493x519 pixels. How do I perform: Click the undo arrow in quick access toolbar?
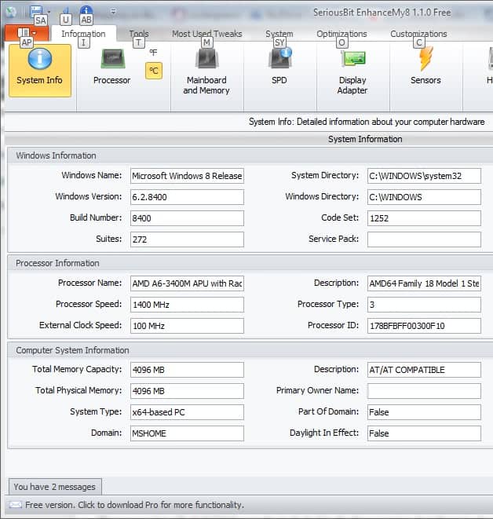[x=66, y=12]
